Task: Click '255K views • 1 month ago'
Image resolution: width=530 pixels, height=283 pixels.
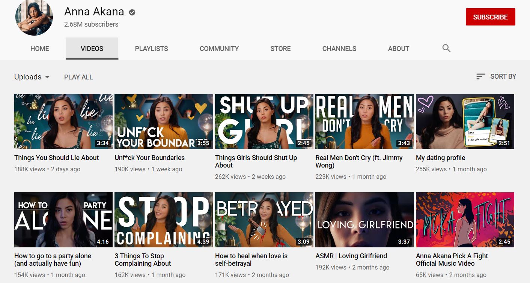Action: (x=451, y=169)
